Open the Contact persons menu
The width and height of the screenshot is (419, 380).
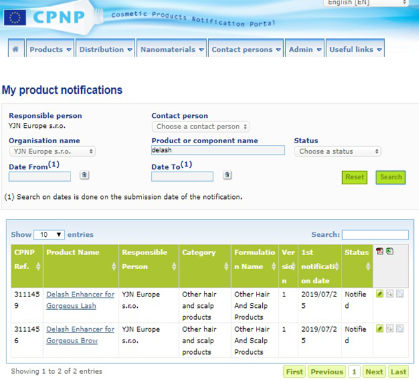click(246, 49)
